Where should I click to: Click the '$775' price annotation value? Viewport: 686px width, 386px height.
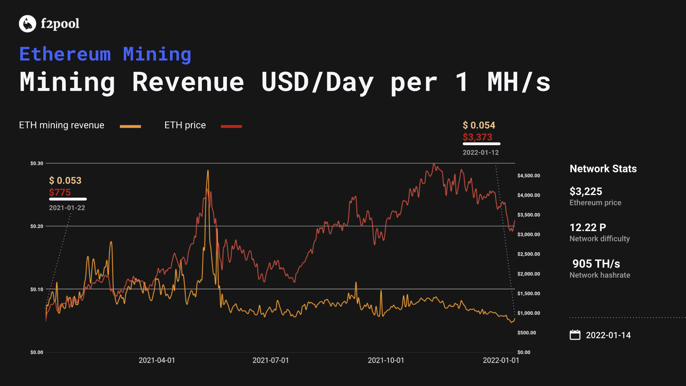[60, 192]
